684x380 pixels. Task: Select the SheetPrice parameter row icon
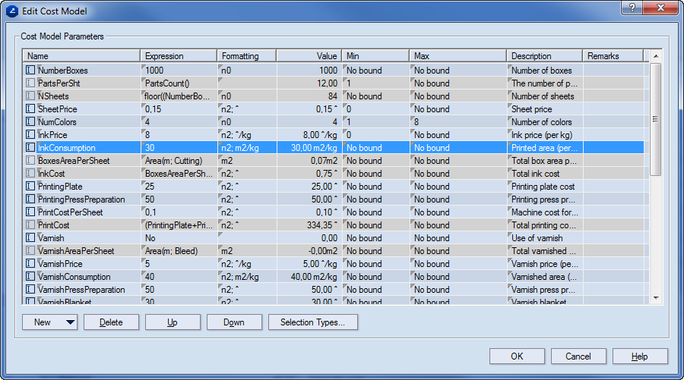[x=30, y=109]
